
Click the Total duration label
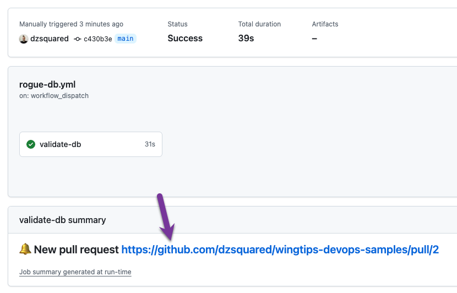point(259,24)
